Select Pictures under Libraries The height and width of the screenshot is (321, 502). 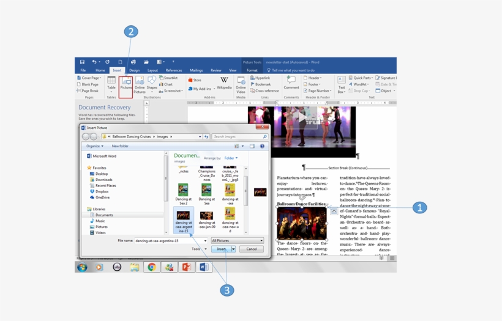point(99,227)
